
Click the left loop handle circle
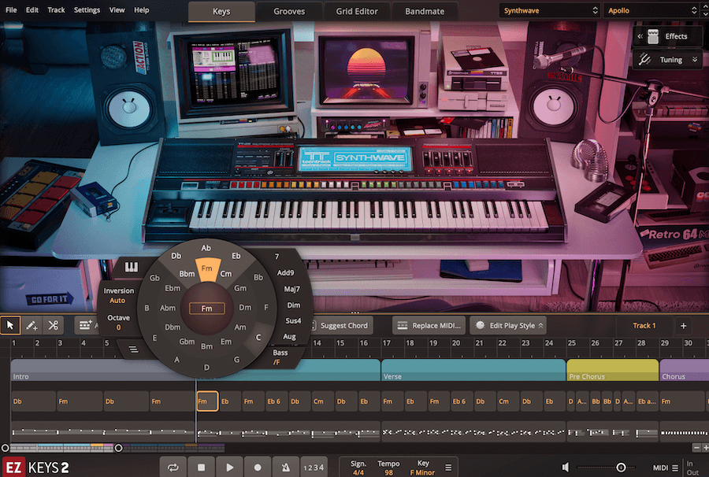5,448
